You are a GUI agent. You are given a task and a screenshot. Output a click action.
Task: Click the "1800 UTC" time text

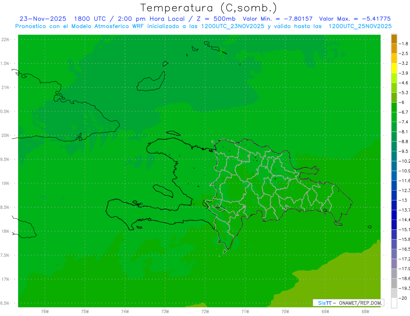(x=90, y=19)
